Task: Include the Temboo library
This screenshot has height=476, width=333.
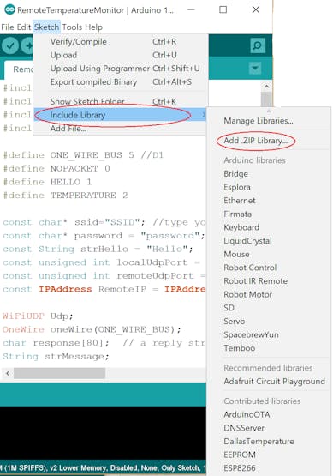Action: [x=239, y=348]
